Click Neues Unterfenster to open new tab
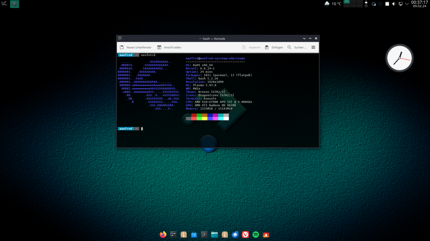Screen dimensions: 430x241 136,48
